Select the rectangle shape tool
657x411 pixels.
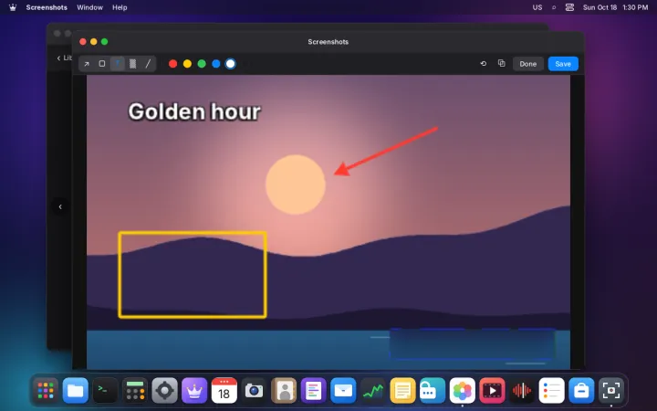(x=102, y=64)
